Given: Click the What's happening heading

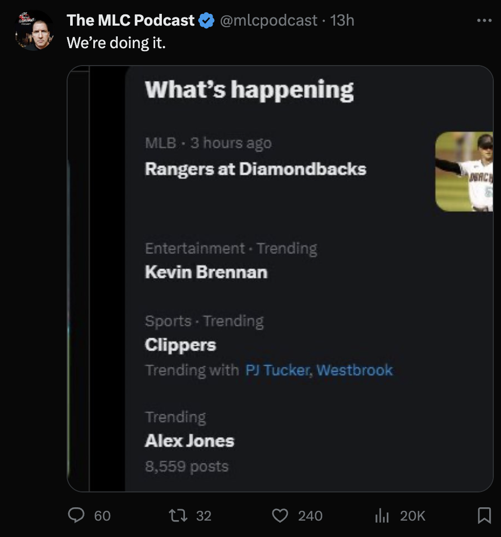Looking at the screenshot, I should click(249, 90).
